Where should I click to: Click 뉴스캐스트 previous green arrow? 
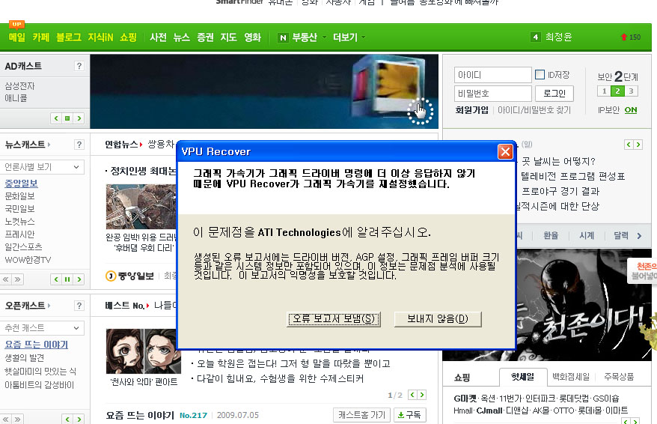point(56,279)
